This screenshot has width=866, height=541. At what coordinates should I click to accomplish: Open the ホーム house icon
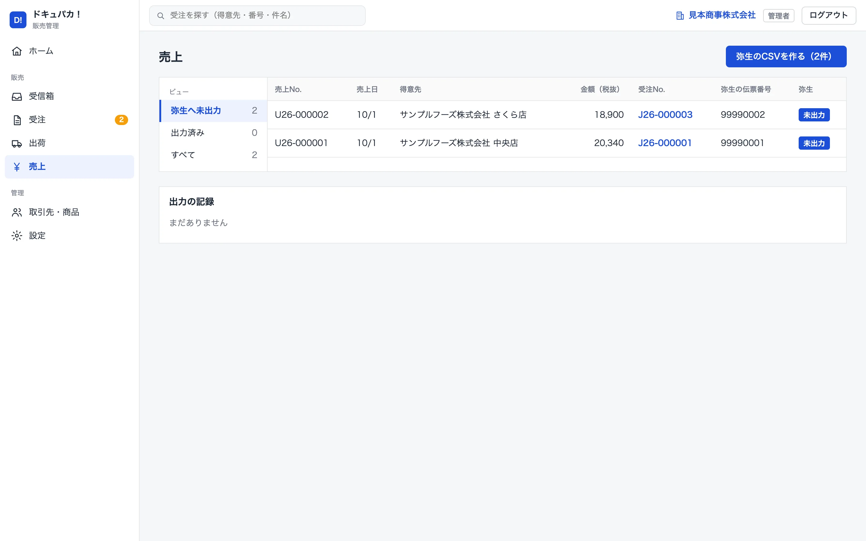pyautogui.click(x=17, y=51)
